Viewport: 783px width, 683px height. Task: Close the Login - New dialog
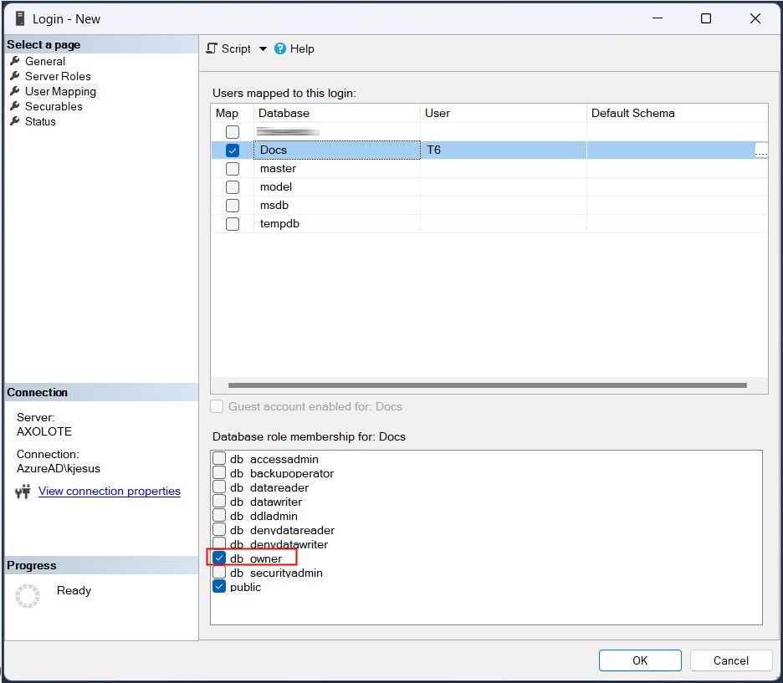point(755,18)
